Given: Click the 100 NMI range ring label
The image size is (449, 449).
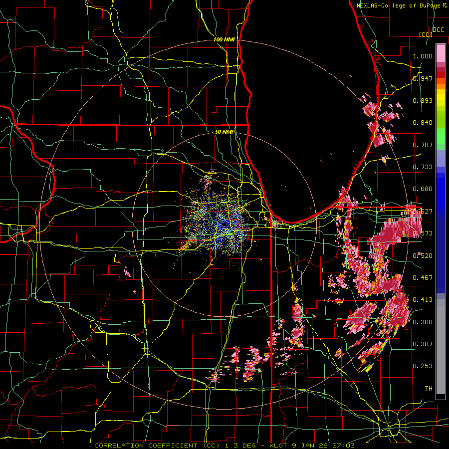Looking at the screenshot, I should (x=224, y=39).
